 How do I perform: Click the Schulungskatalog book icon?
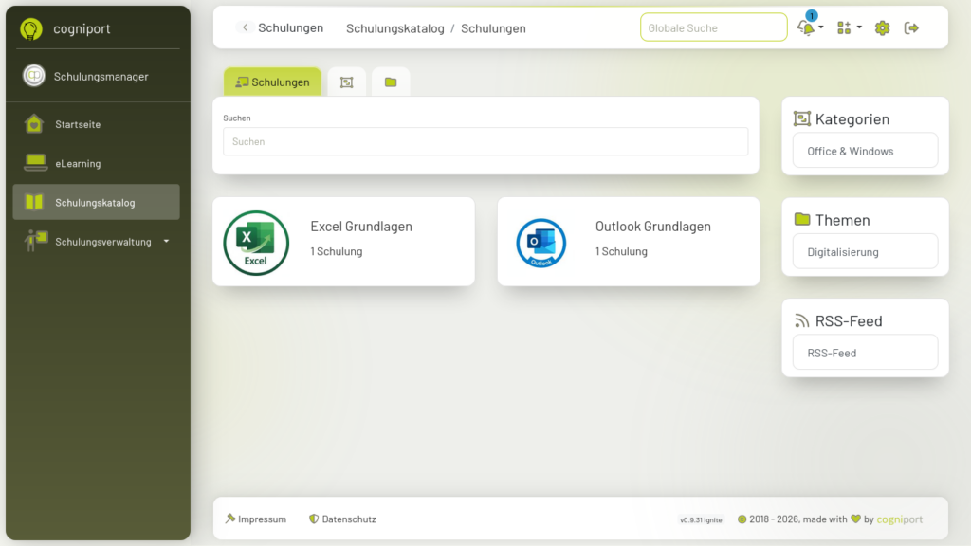(x=34, y=202)
